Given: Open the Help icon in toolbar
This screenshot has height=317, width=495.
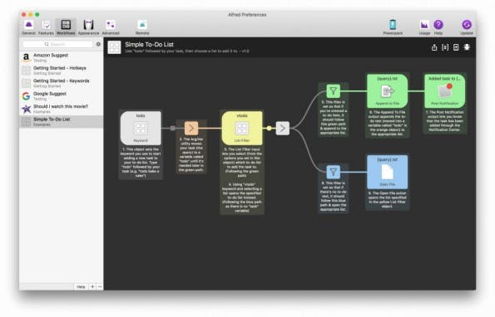Looking at the screenshot, I should pyautogui.click(x=438, y=27).
